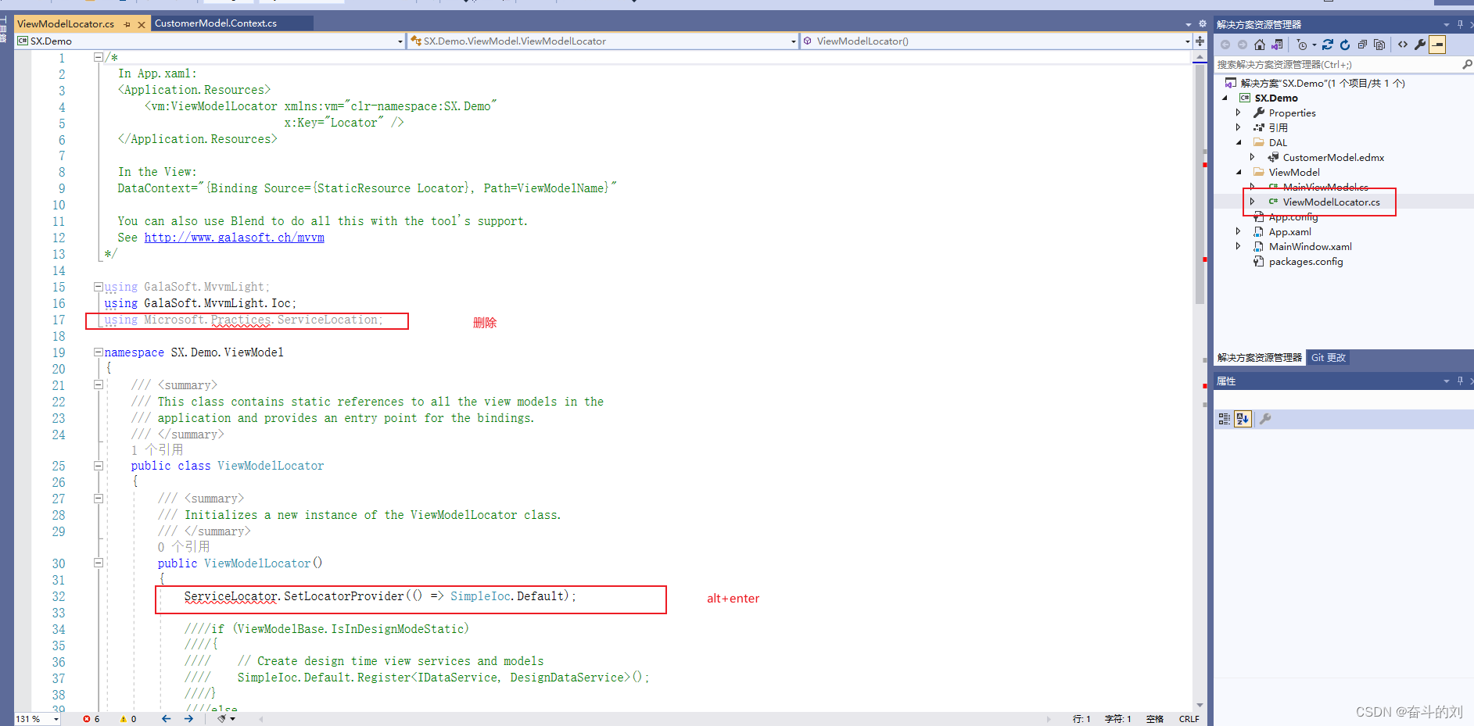
Task: Open Properties window via wrench icon
Action: point(1419,45)
